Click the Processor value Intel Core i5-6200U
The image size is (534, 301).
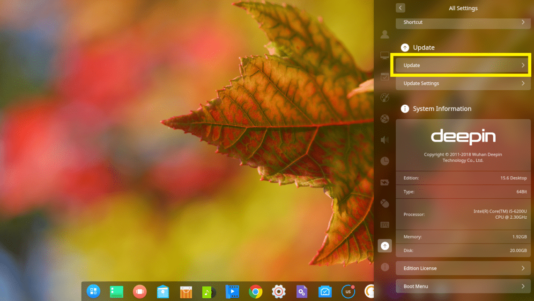[500, 215]
